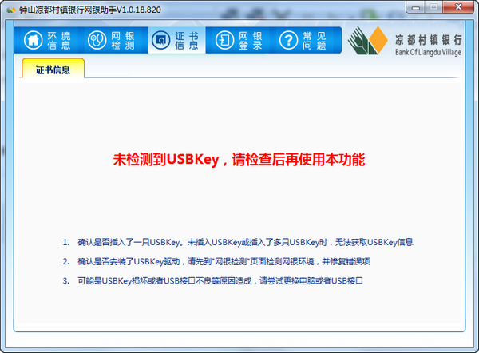Click the stethoscope icon for 网银检测
Image resolution: width=479 pixels, height=353 pixels.
[x=96, y=41]
